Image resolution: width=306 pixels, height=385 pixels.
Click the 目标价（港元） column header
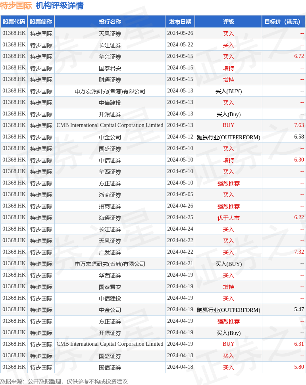pos(284,21)
